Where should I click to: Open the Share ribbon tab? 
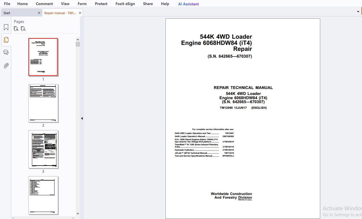148,4
